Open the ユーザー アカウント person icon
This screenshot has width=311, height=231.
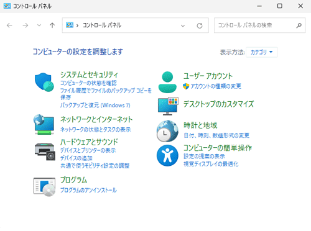click(x=167, y=82)
